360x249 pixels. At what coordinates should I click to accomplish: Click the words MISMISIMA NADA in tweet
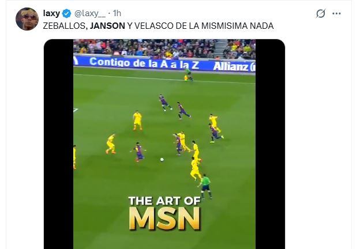pos(237,26)
